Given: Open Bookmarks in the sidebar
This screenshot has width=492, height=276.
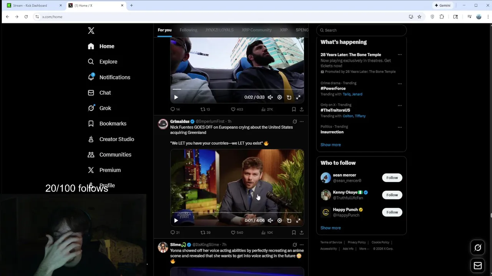Looking at the screenshot, I should (x=107, y=123).
